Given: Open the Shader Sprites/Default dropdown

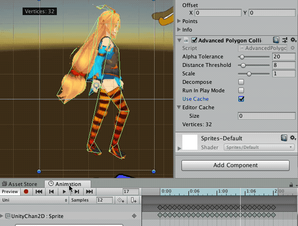Looking at the screenshot, I should [x=259, y=147].
